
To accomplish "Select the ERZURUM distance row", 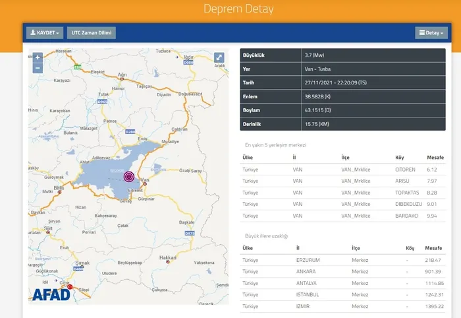I will pos(343,260).
